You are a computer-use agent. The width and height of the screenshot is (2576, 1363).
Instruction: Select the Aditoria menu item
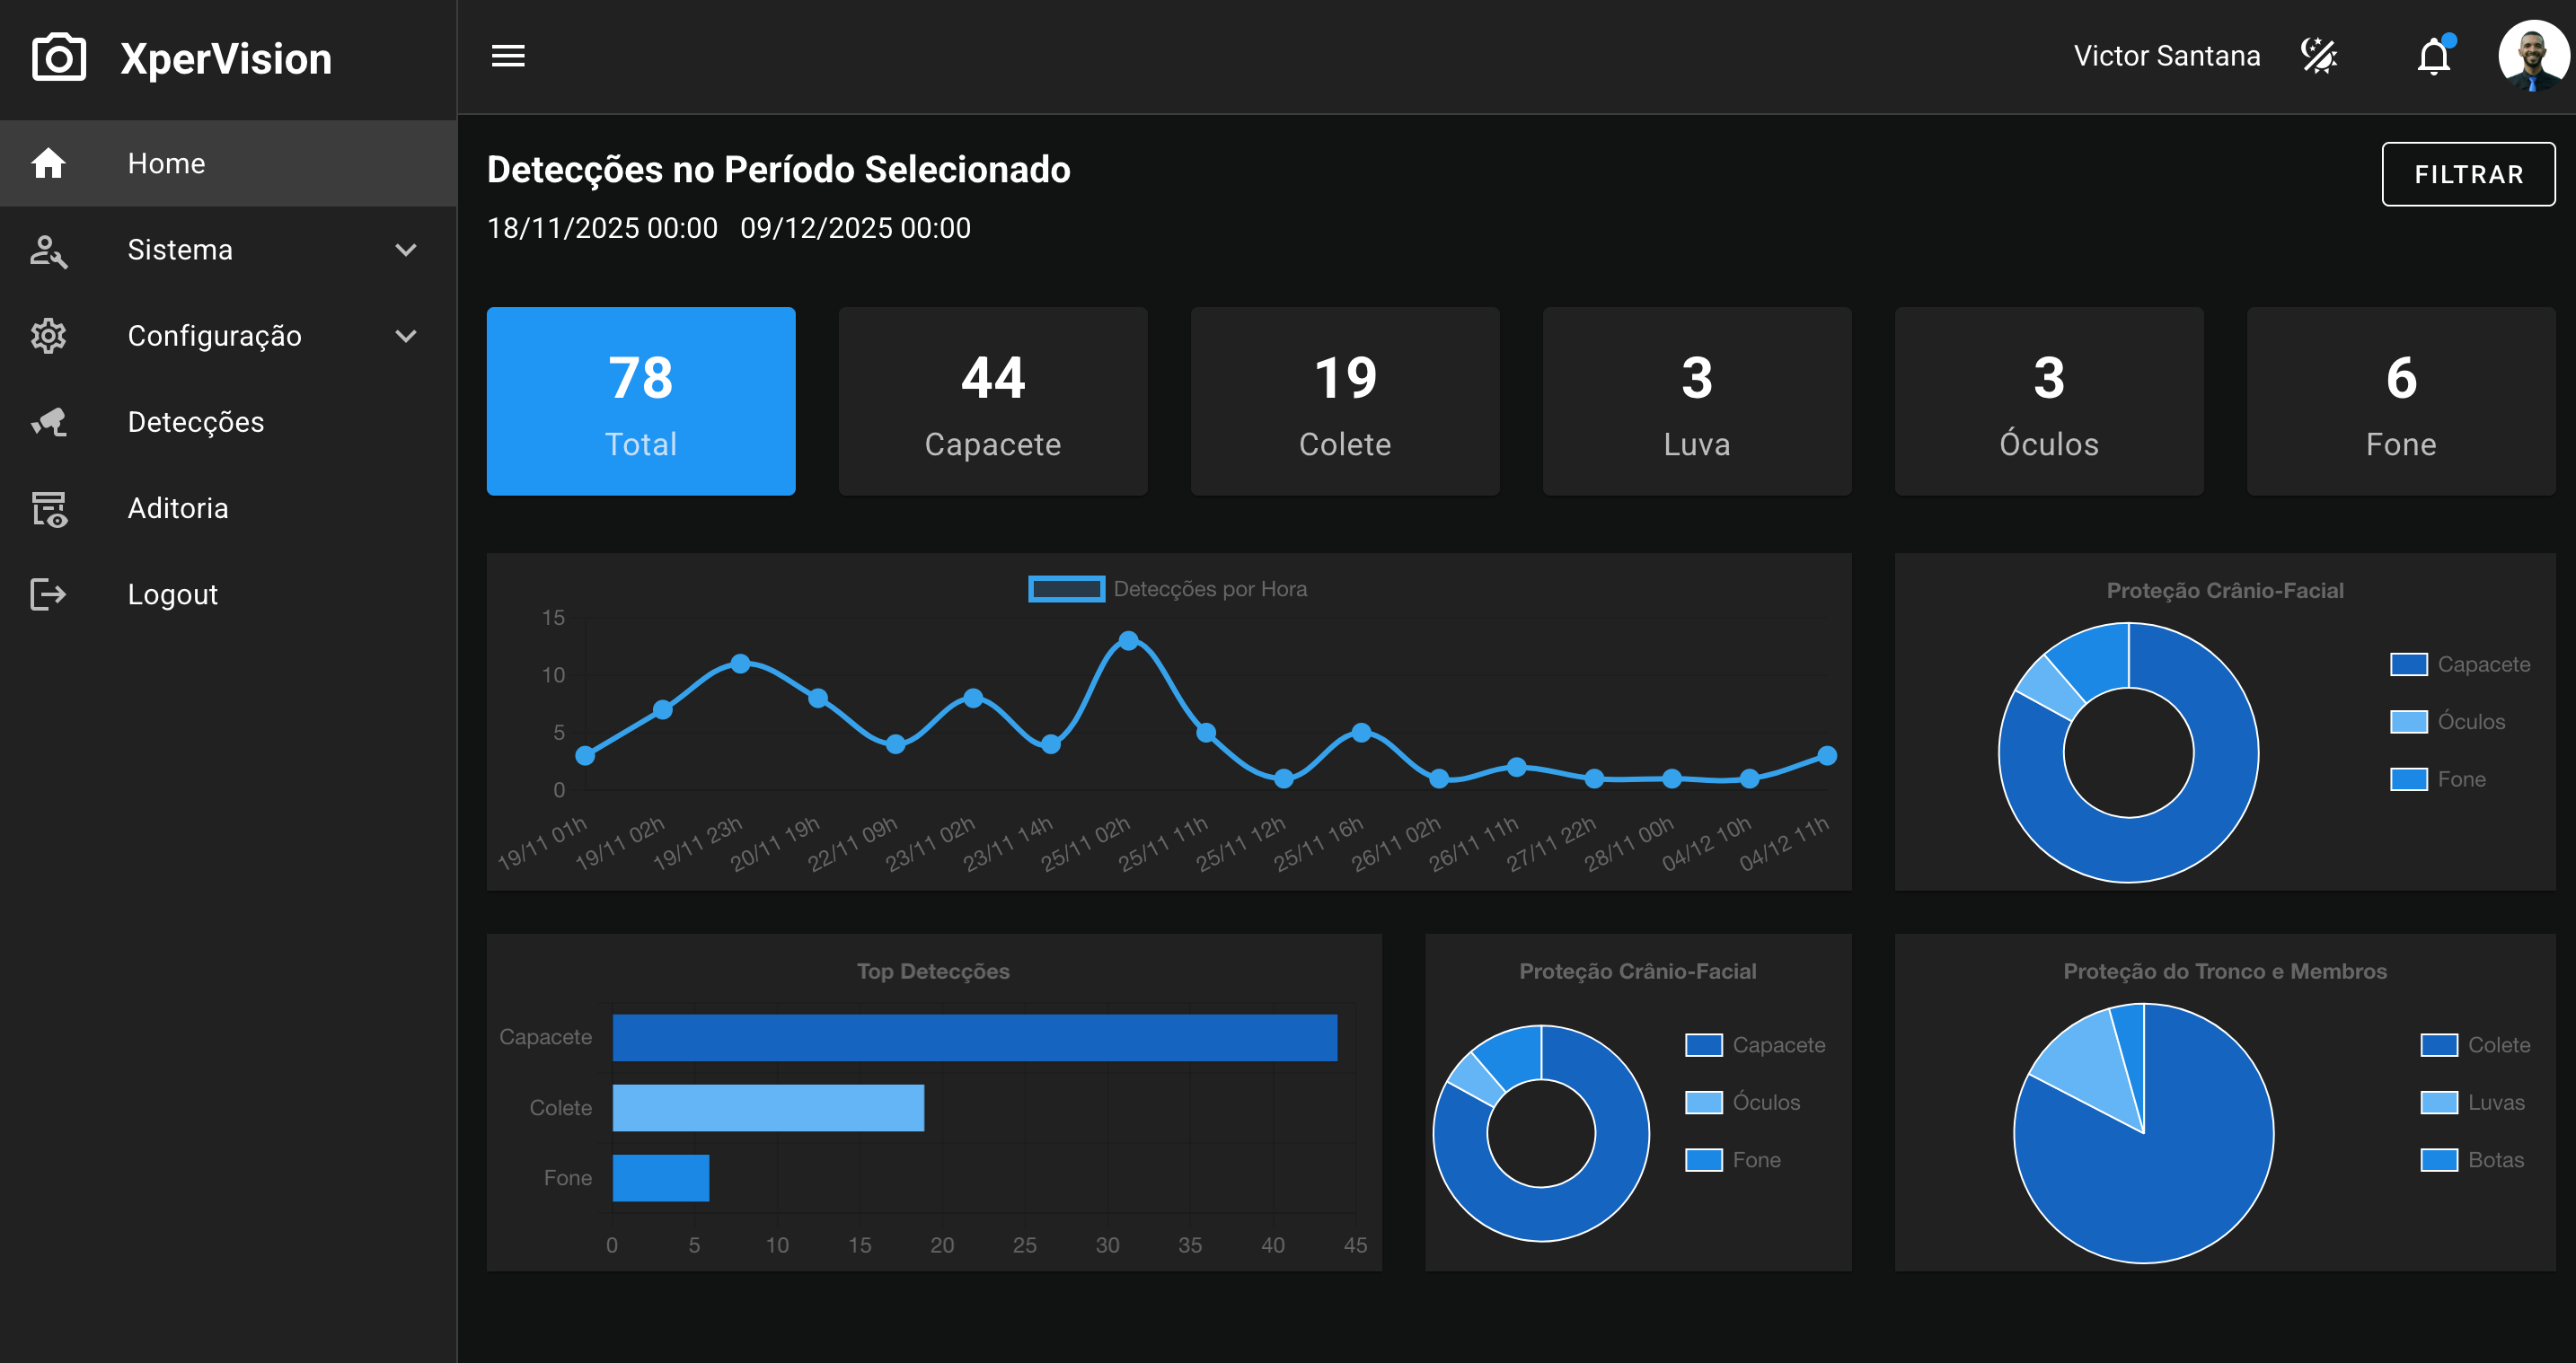[229, 508]
